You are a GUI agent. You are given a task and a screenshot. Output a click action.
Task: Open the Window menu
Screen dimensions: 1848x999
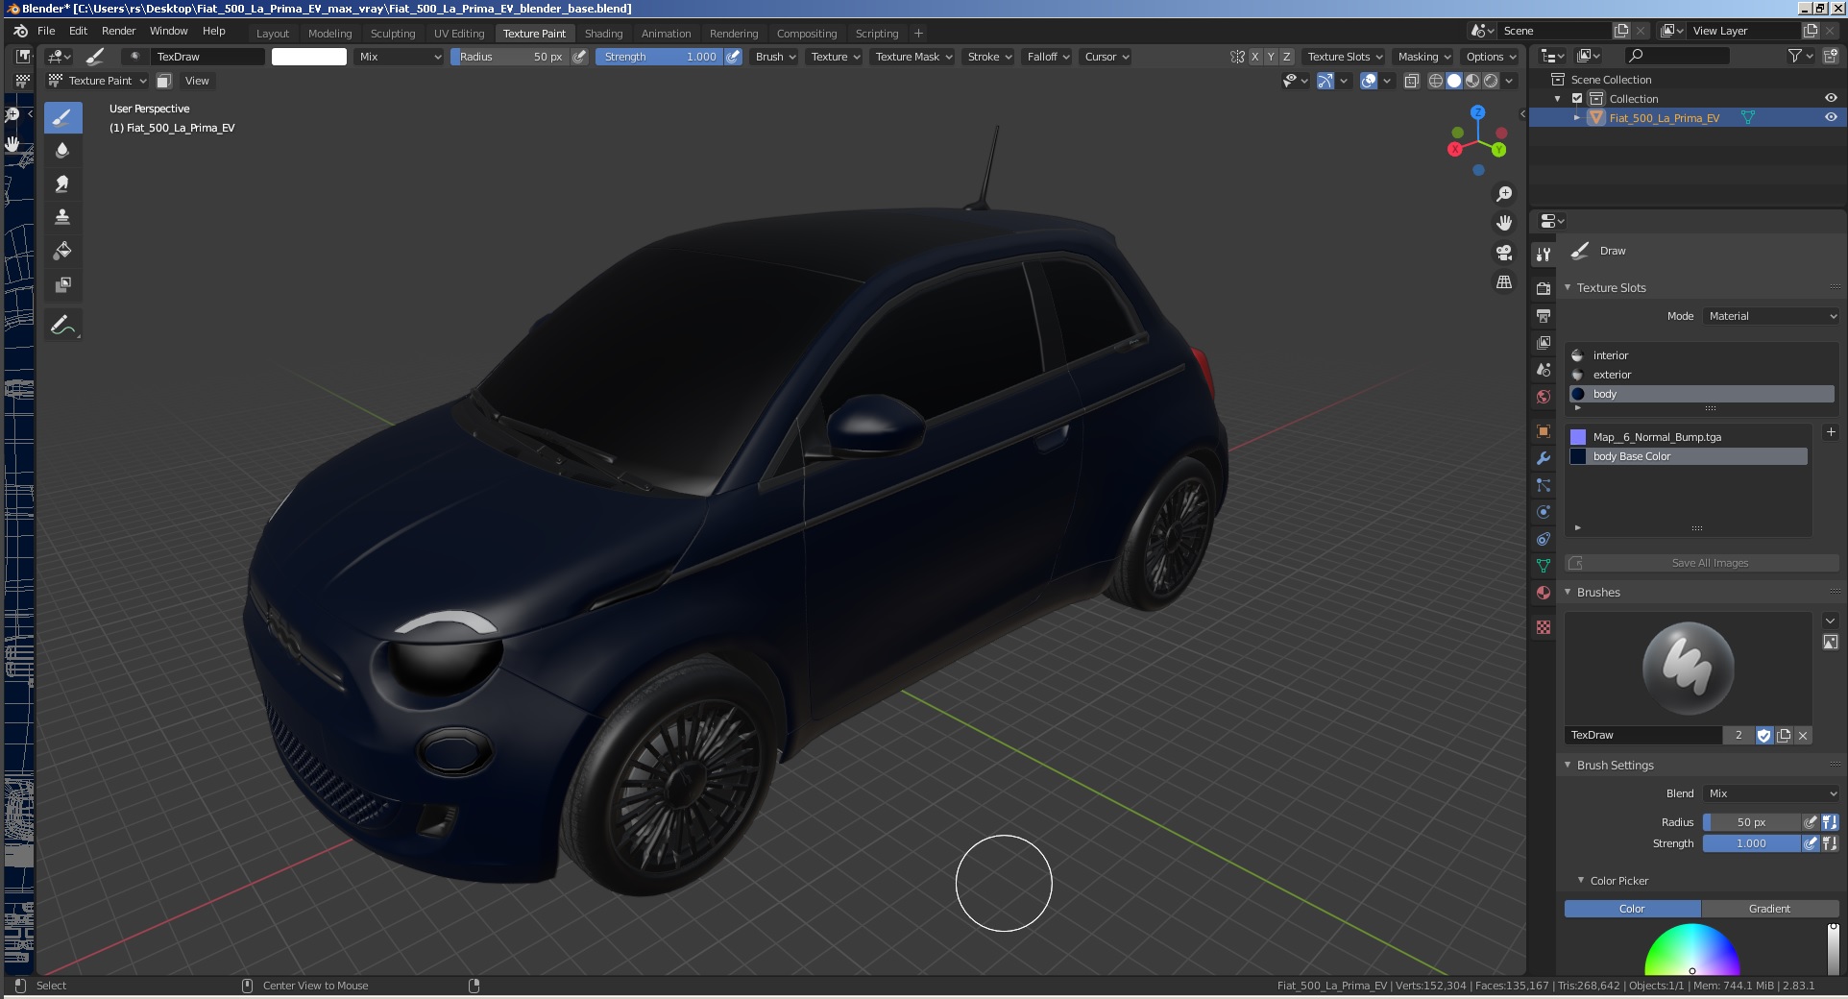168,31
